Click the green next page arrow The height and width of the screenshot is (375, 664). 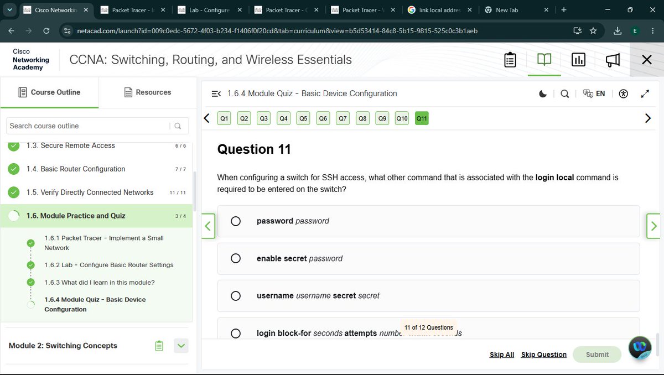pyautogui.click(x=653, y=226)
